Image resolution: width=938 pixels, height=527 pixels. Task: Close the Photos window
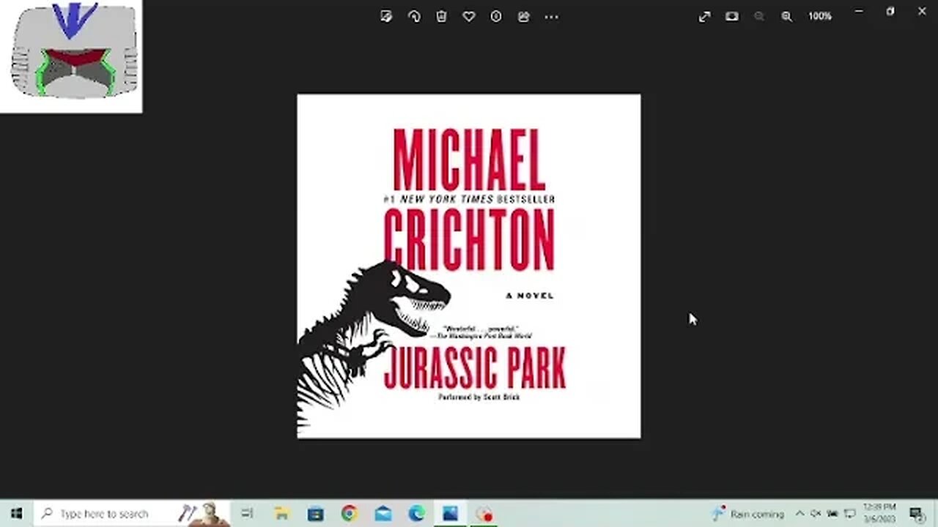click(922, 11)
